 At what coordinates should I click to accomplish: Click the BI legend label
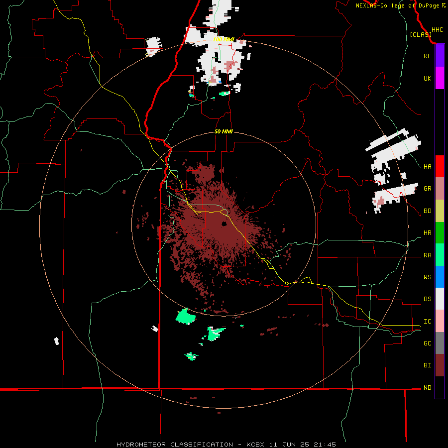[427, 365]
